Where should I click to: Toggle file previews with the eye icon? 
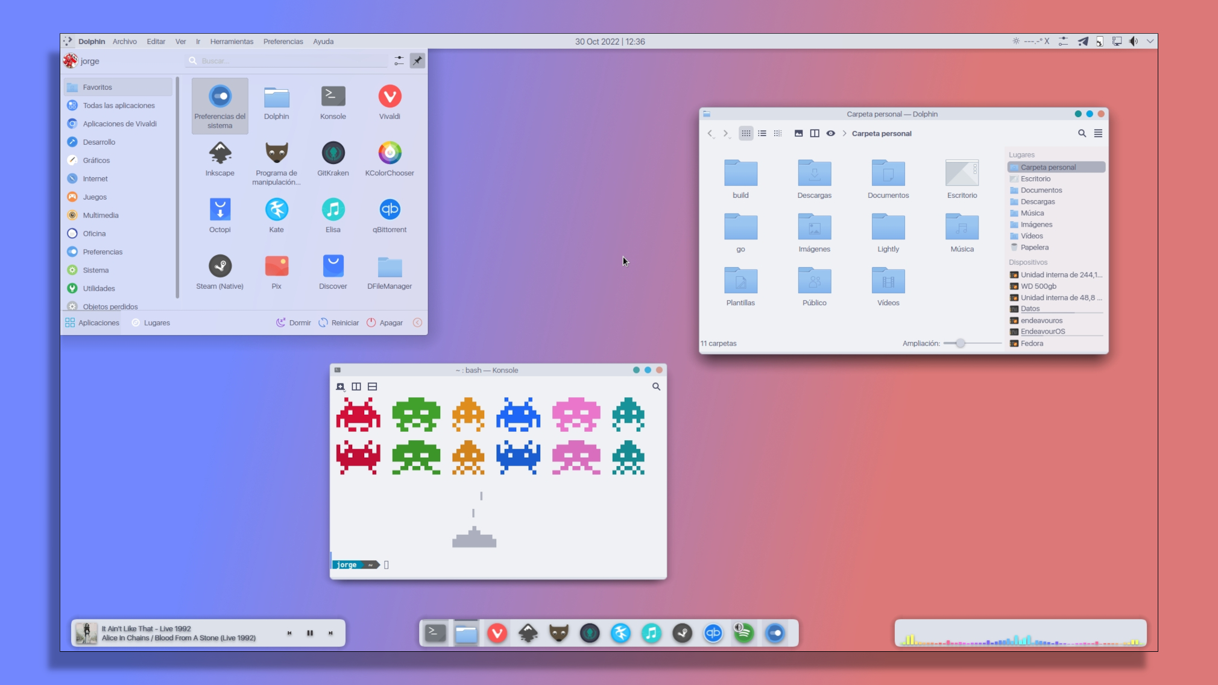click(830, 133)
